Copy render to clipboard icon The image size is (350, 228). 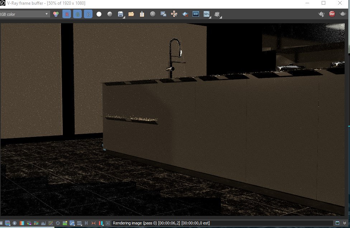pos(142,14)
